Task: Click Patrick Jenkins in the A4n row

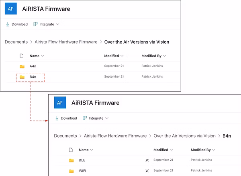Action: coord(152,66)
